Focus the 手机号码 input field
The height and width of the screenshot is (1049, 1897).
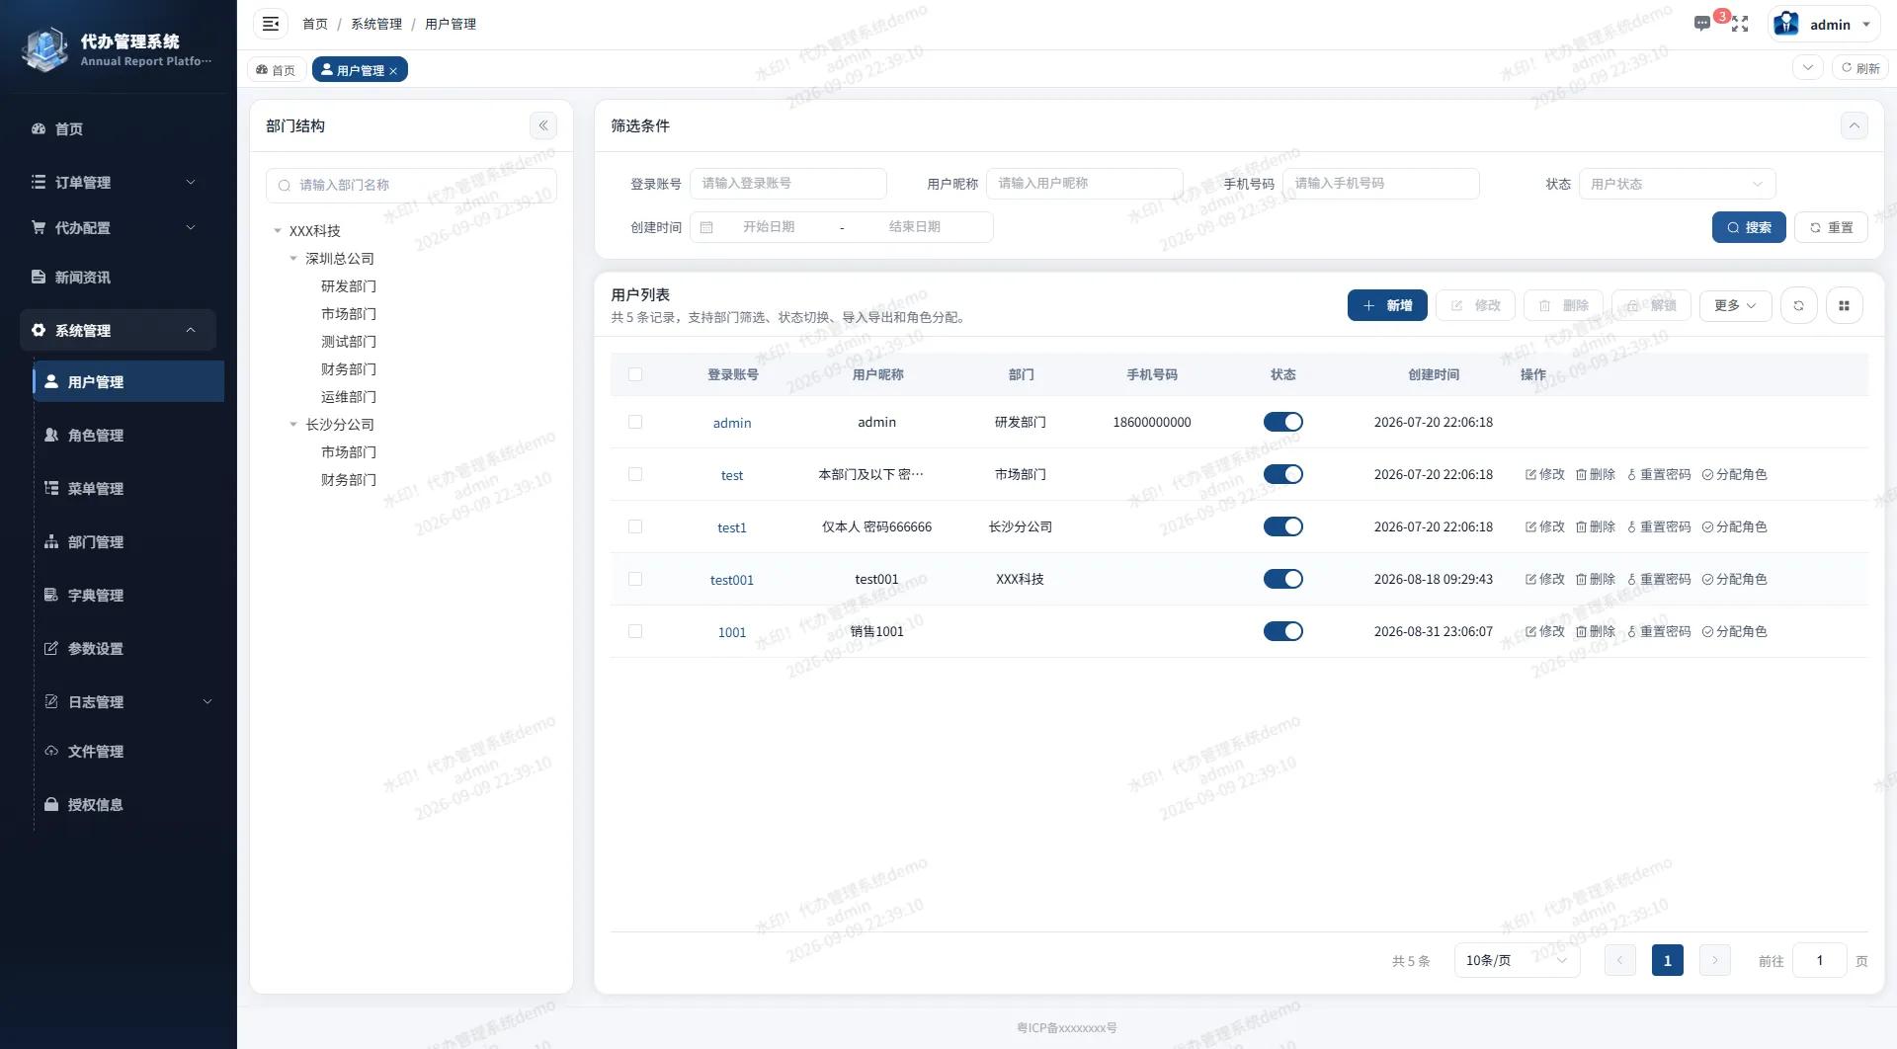(x=1381, y=184)
